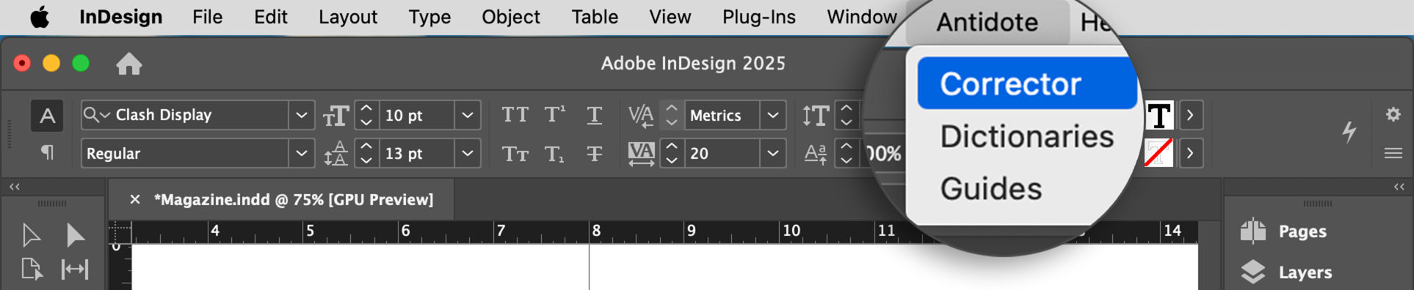The height and width of the screenshot is (290, 1414).
Task: Select the Direct Selection tool
Action: pyautogui.click(x=75, y=235)
